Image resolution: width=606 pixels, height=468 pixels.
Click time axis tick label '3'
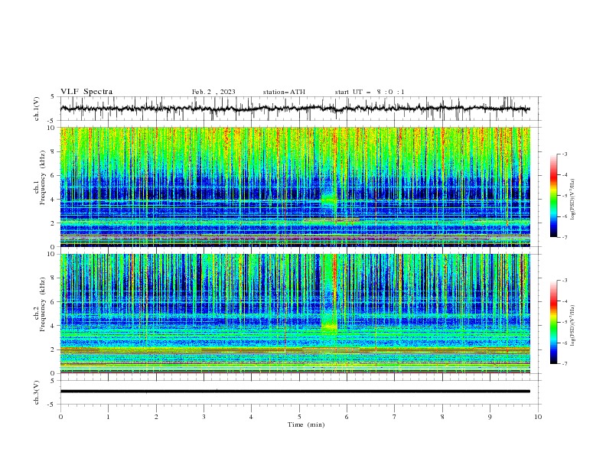(x=204, y=417)
